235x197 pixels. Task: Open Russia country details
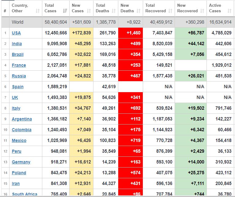tap(19, 76)
